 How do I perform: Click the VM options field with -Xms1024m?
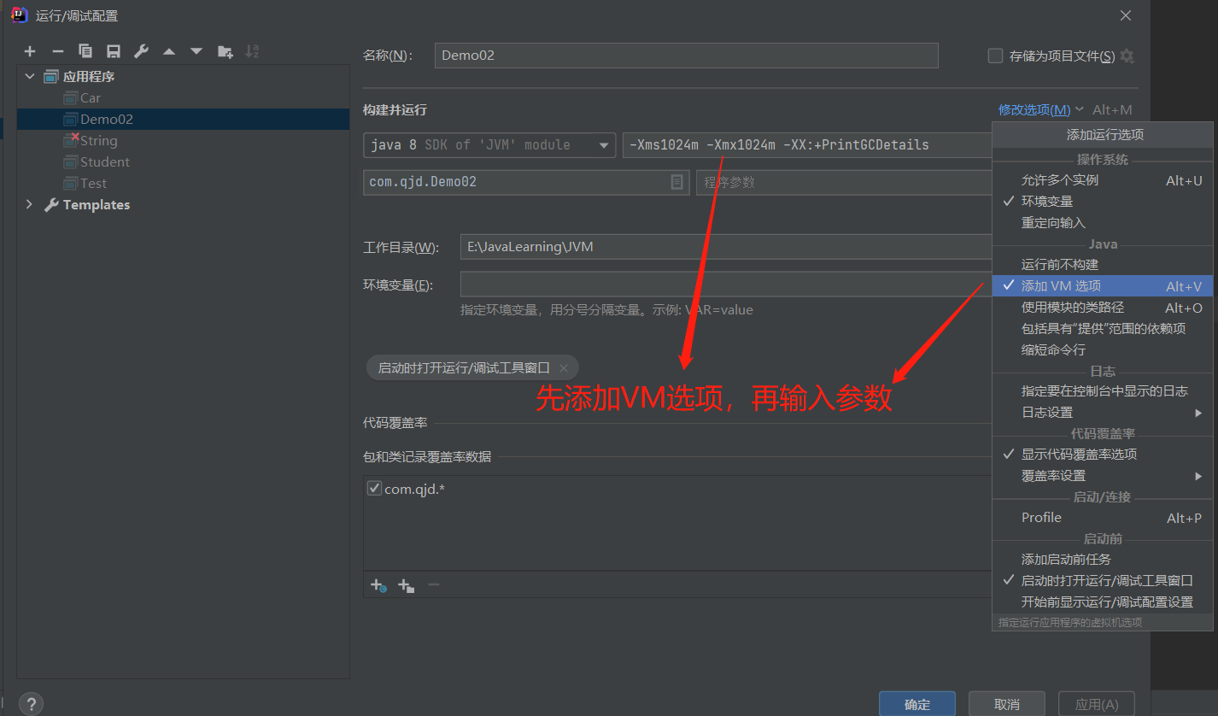807,145
